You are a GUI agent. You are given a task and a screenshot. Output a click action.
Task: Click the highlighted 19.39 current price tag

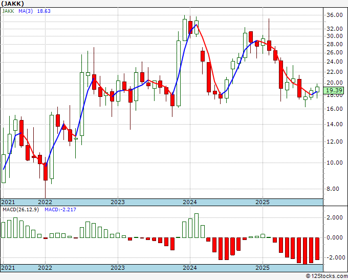click(333, 90)
